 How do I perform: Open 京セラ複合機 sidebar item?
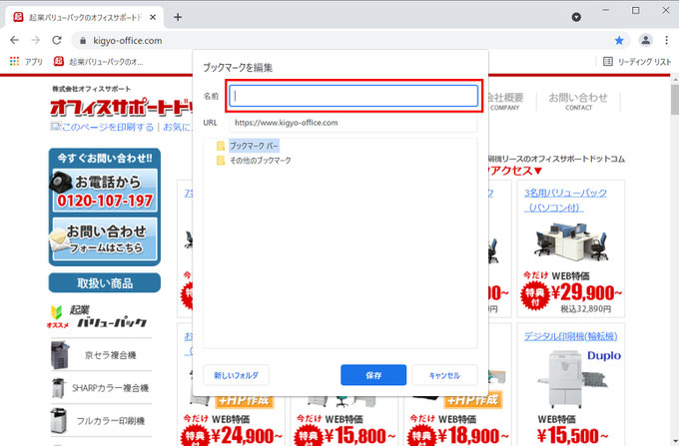pos(101,355)
